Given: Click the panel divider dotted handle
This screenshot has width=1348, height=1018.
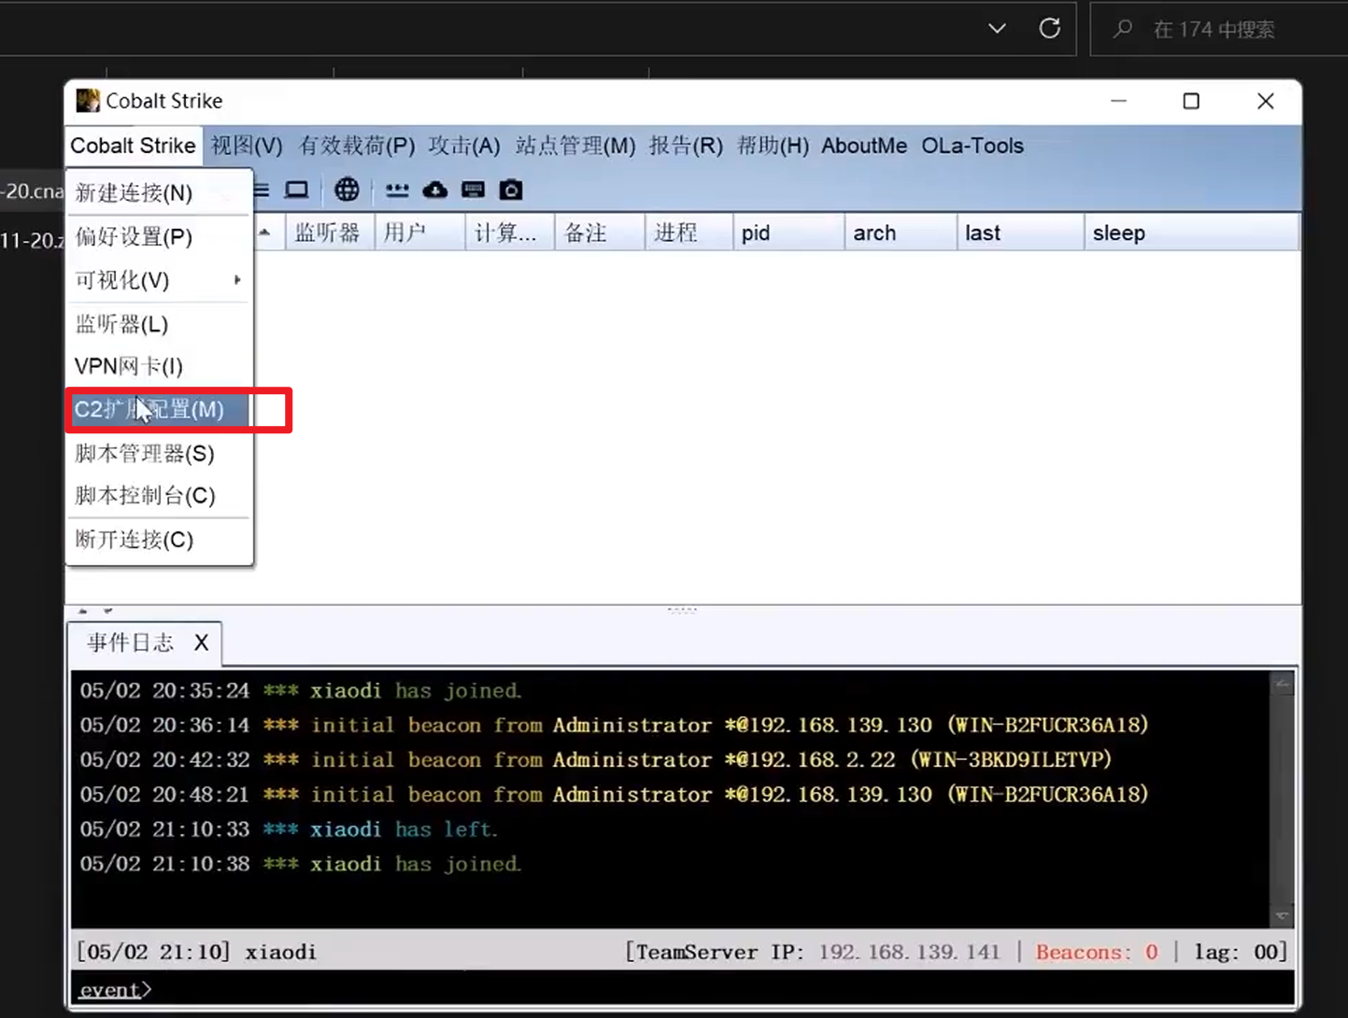Looking at the screenshot, I should [x=682, y=610].
